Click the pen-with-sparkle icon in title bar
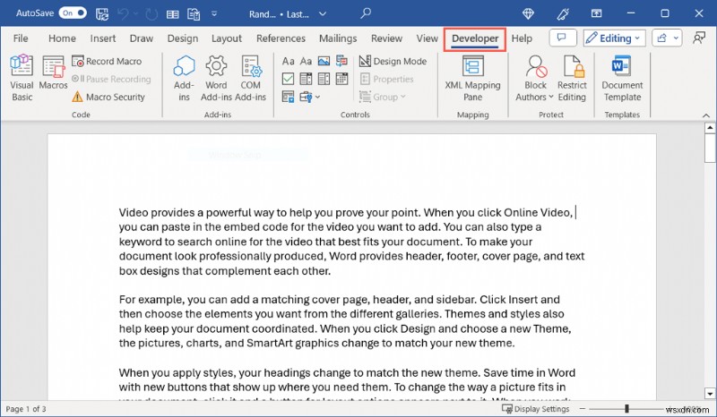The height and width of the screenshot is (417, 717). (563, 13)
